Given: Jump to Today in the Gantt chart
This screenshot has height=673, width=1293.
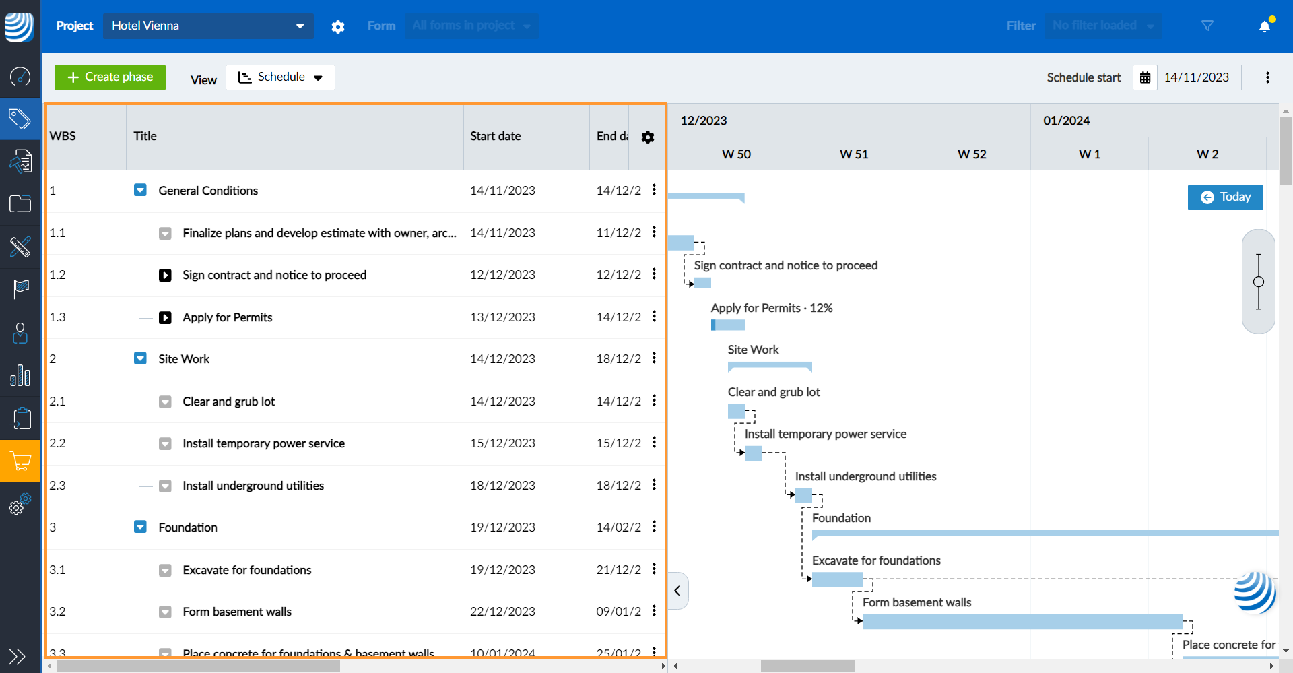Looking at the screenshot, I should point(1225,197).
